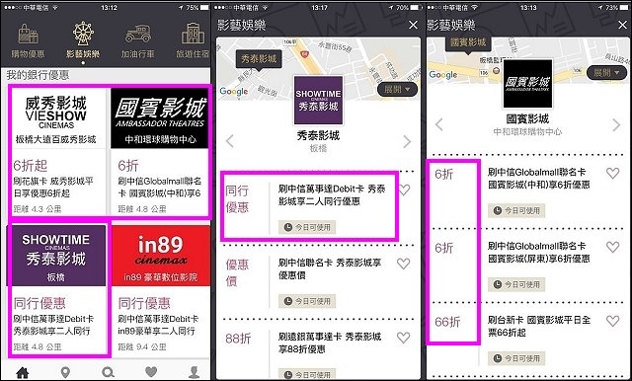The width and height of the screenshot is (632, 381).
Task: Tap the search magnifier in bottom bar
Action: pos(108,372)
